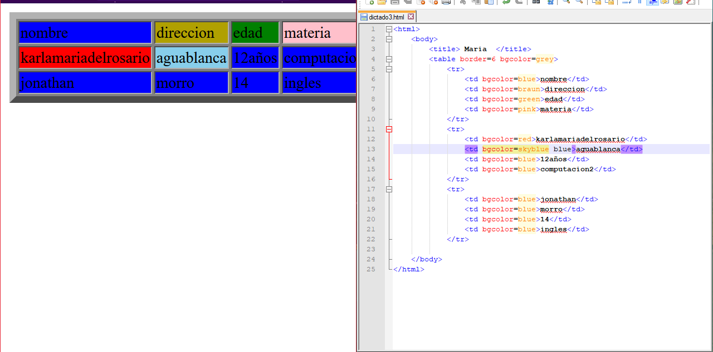Click the Save file toolbar icon
Viewport: 713px width, 352px height.
coord(394,2)
